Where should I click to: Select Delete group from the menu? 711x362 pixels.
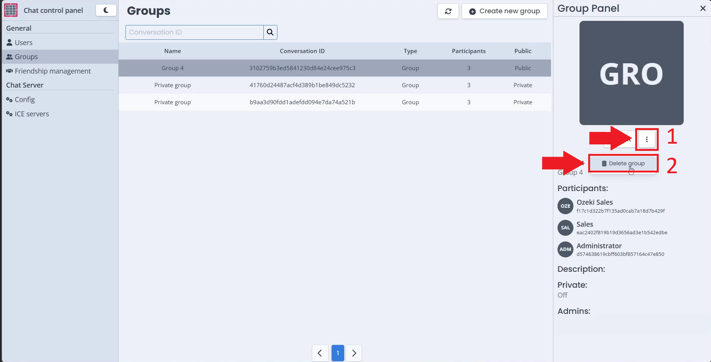click(x=623, y=163)
